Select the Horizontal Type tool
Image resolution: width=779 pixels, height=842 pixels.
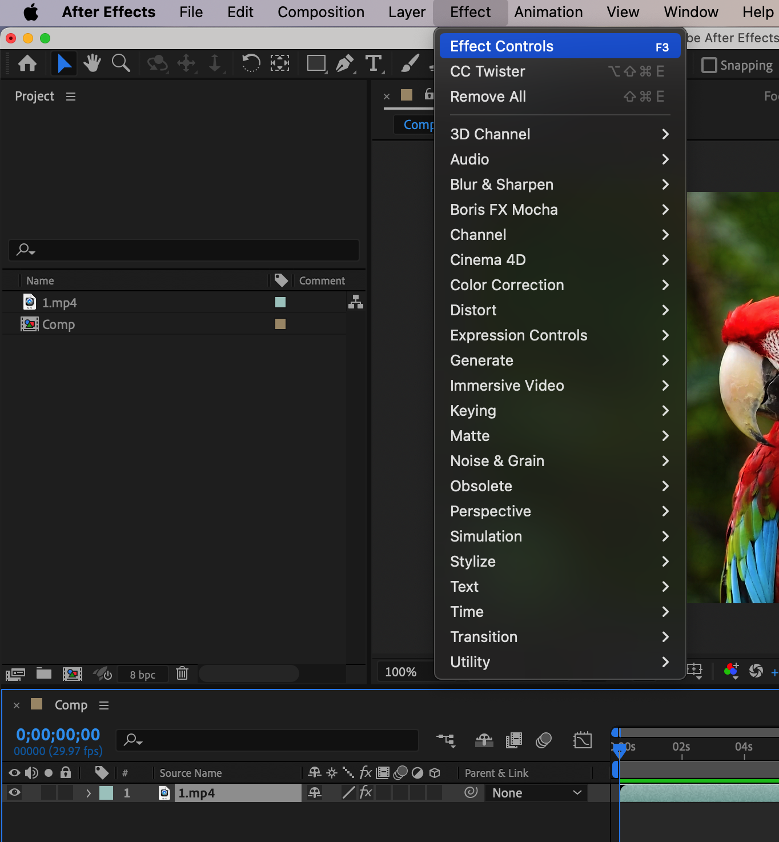tap(374, 63)
